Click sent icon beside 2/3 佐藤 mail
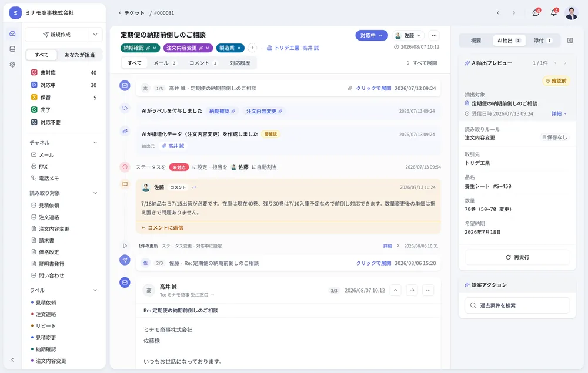588x373 pixels. click(x=125, y=260)
